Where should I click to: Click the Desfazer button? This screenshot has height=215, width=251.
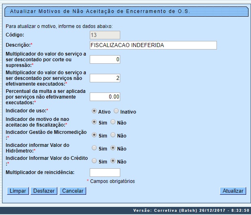tap(44, 191)
